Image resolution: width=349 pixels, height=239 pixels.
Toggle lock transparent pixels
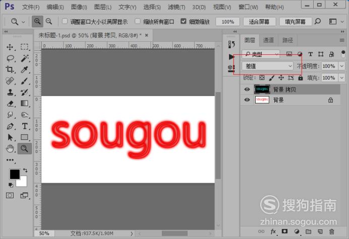pyautogui.click(x=262, y=77)
